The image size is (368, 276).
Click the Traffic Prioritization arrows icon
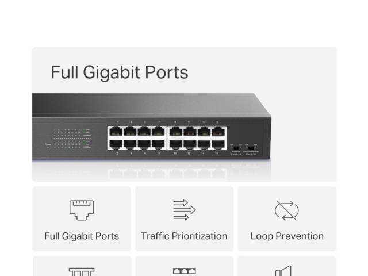(x=185, y=210)
